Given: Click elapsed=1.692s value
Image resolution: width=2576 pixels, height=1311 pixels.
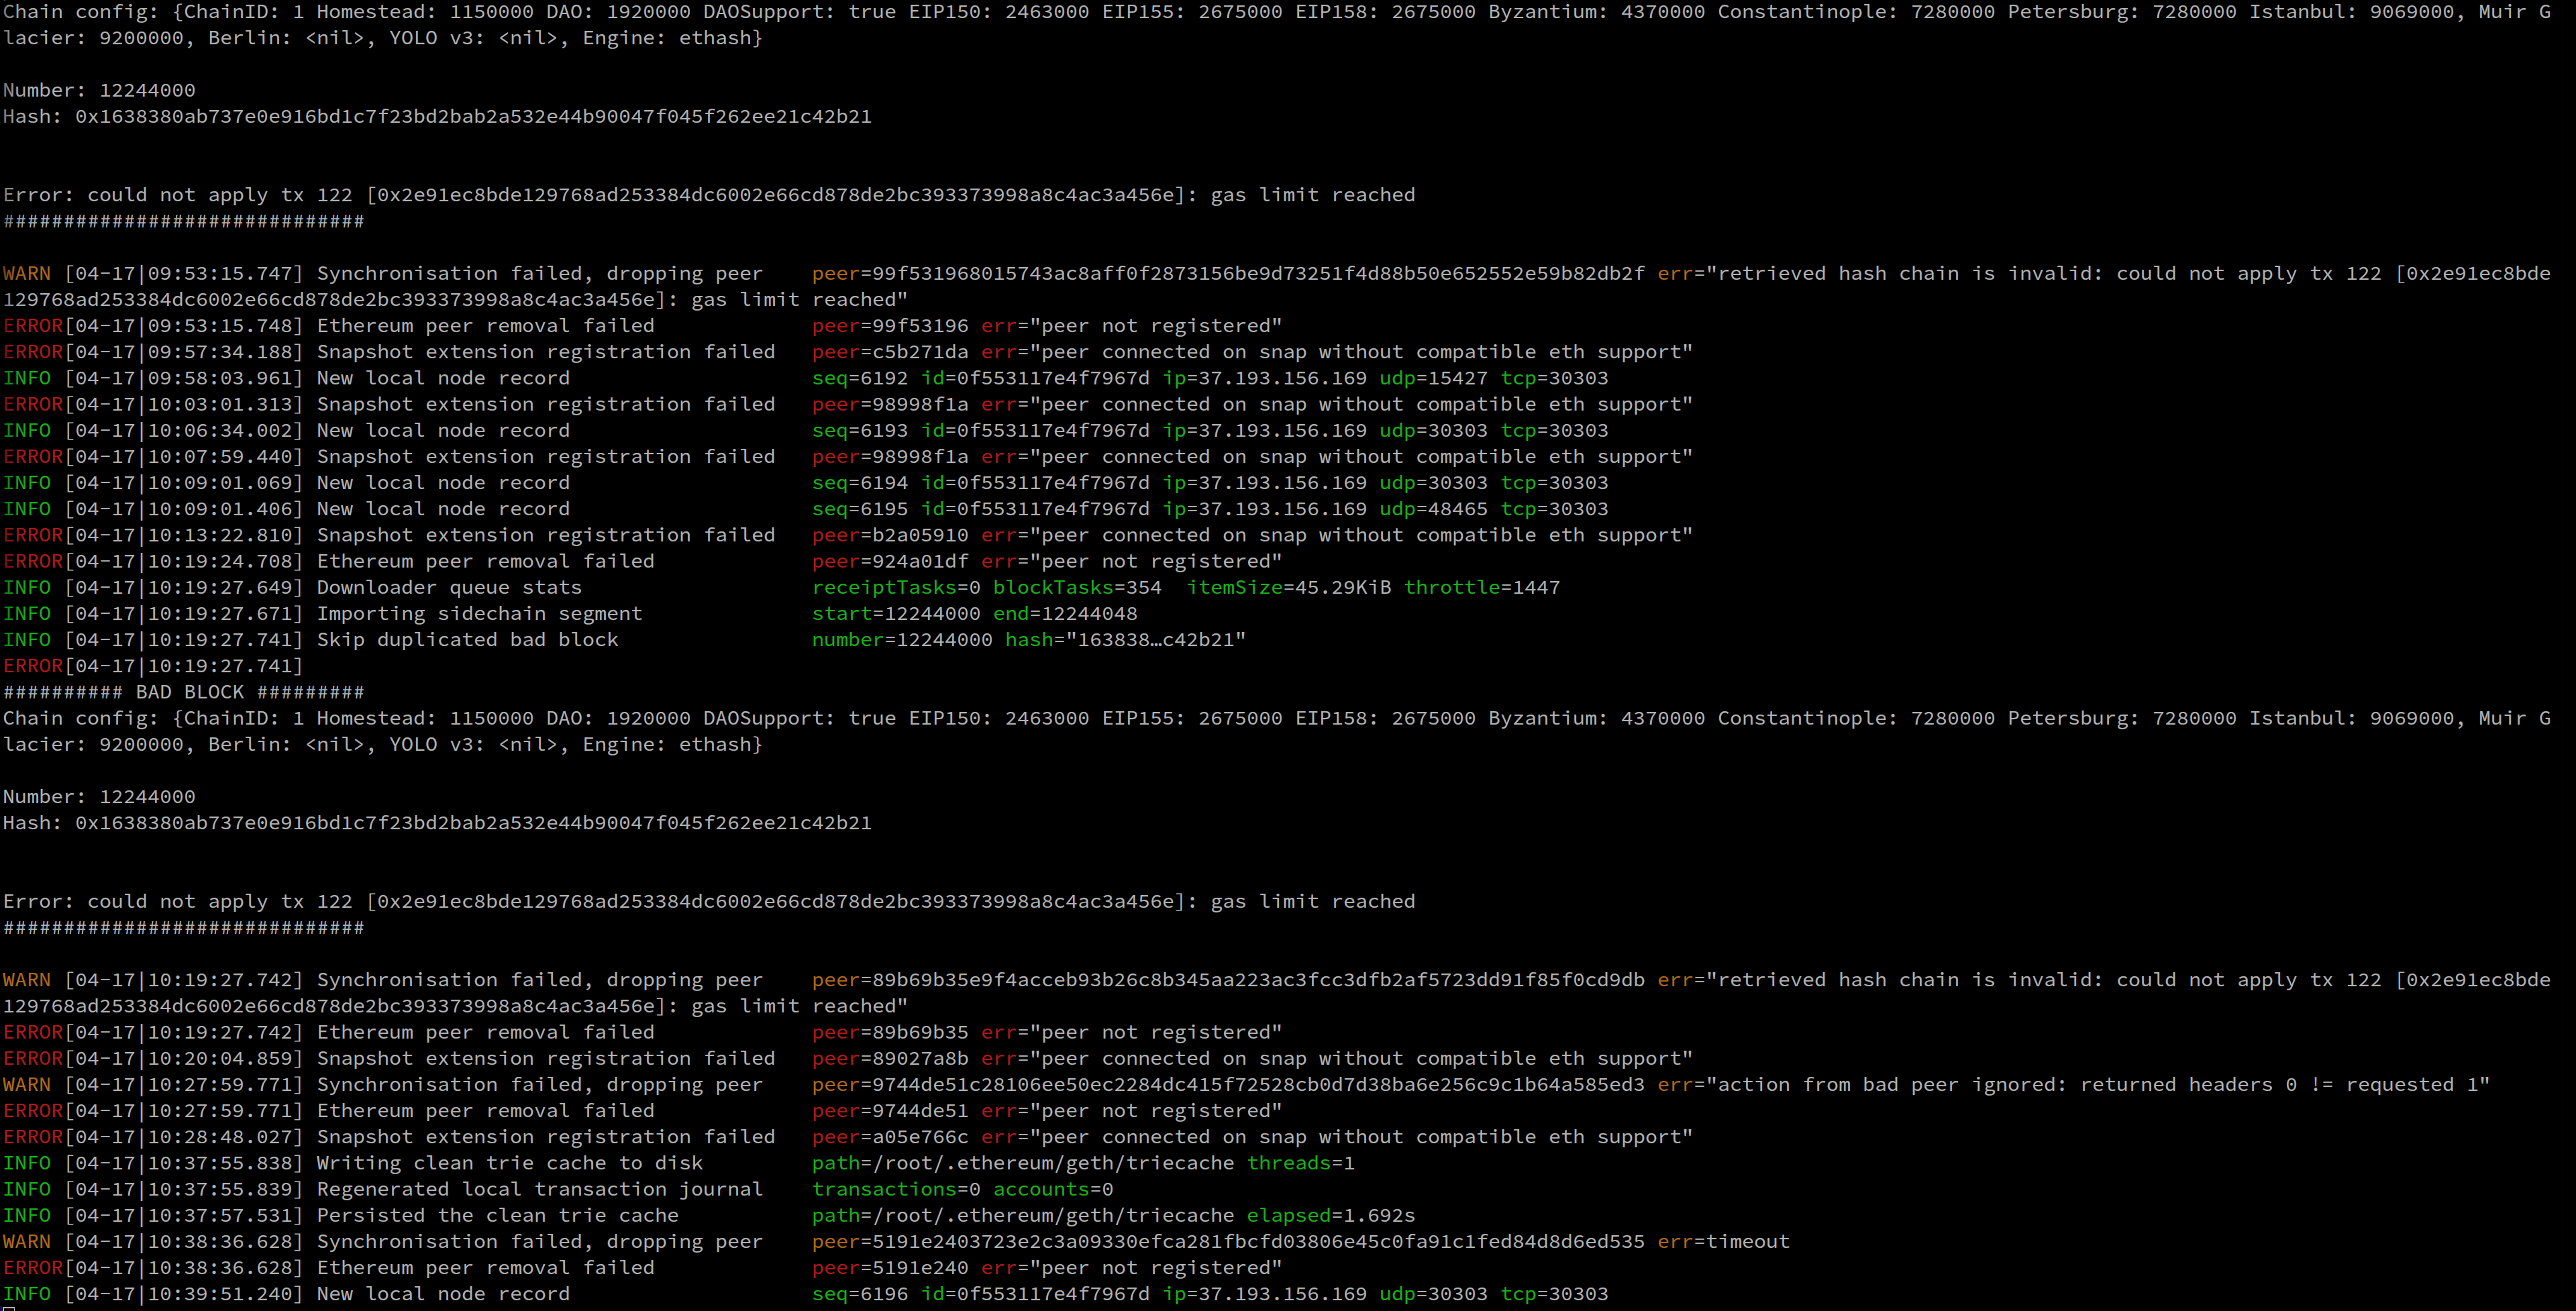Looking at the screenshot, I should [x=1331, y=1216].
